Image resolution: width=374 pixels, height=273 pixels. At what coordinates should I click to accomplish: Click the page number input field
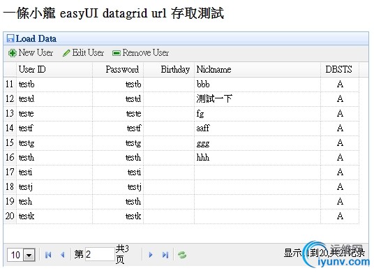pyautogui.click(x=100, y=254)
